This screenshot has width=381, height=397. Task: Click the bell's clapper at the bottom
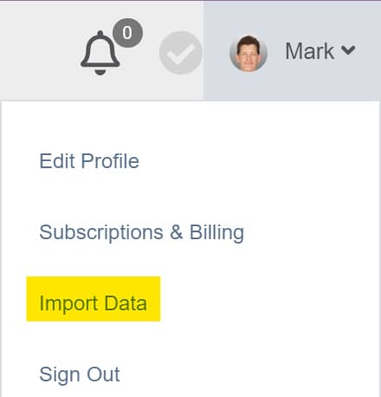100,72
